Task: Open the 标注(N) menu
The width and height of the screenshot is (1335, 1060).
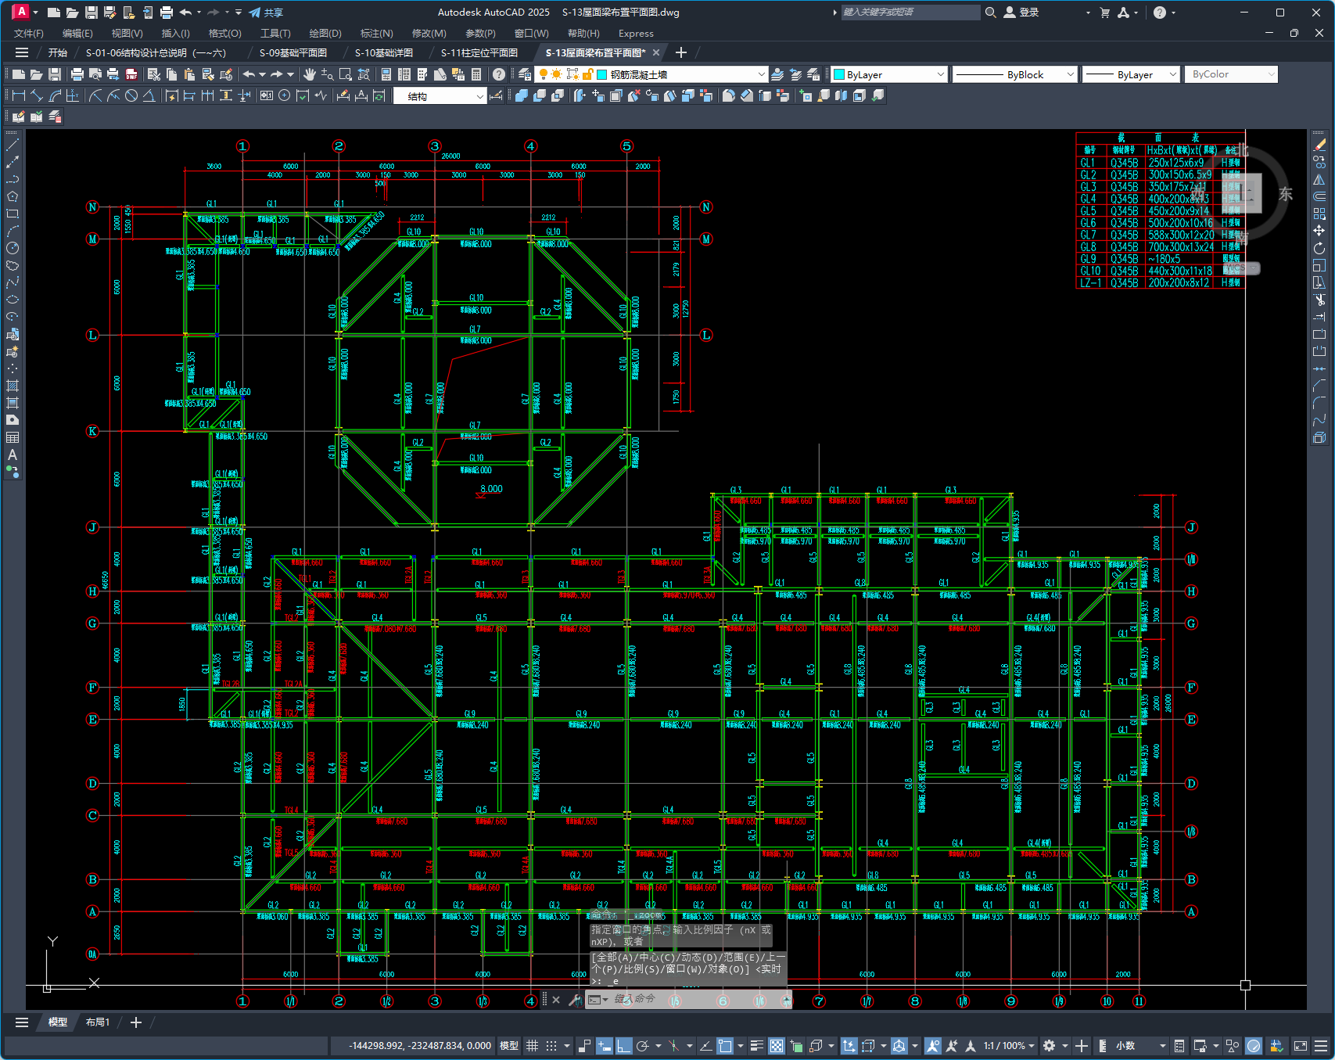Action: pos(376,34)
